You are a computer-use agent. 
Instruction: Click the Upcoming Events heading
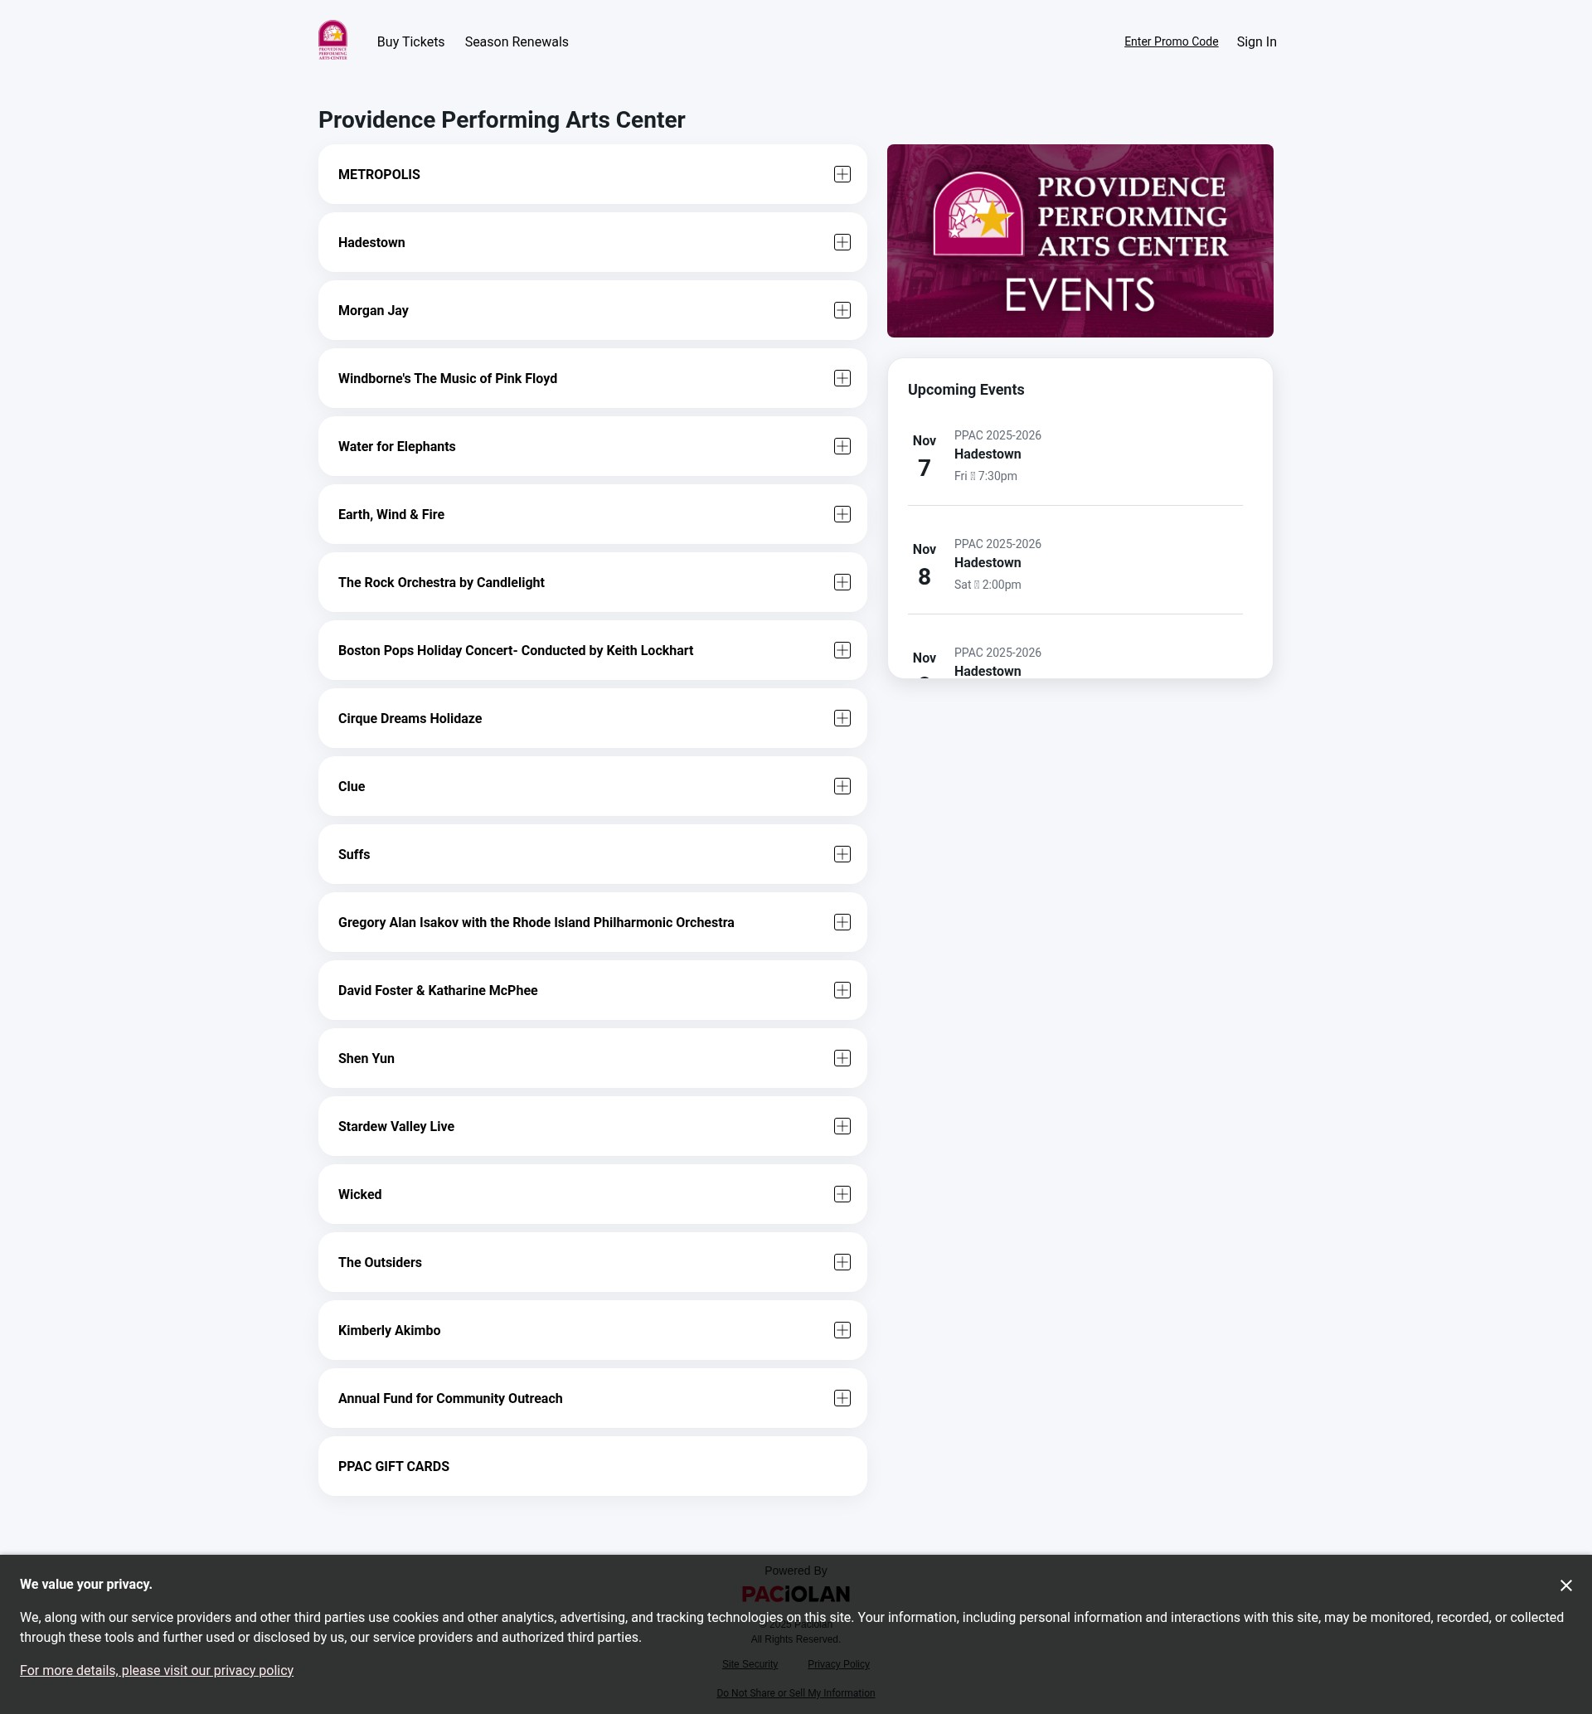[966, 389]
